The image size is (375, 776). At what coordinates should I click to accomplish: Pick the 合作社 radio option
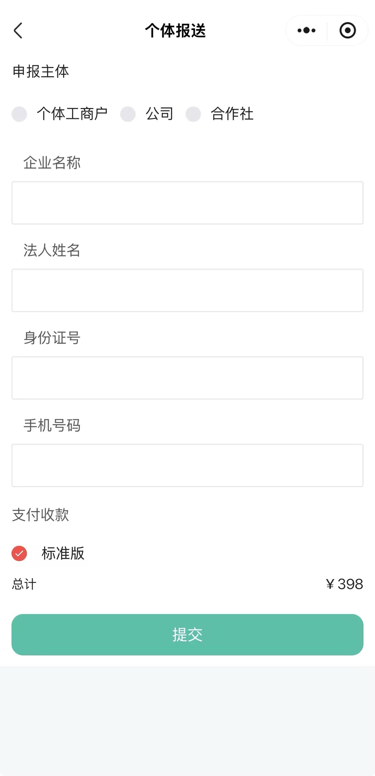coord(193,114)
